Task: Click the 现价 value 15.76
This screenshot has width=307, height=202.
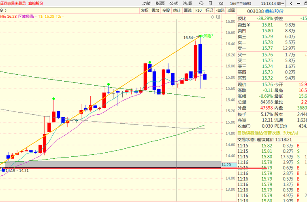Action: click(x=267, y=84)
